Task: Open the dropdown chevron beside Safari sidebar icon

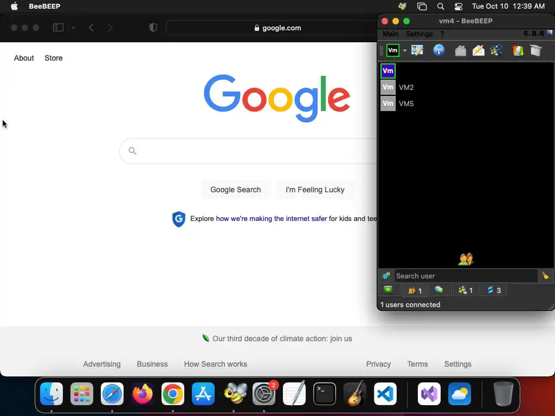Action: click(73, 28)
